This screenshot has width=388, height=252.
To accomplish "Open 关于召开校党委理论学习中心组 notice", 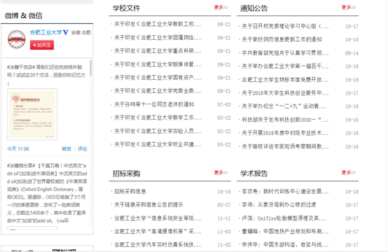I will pos(285,26).
